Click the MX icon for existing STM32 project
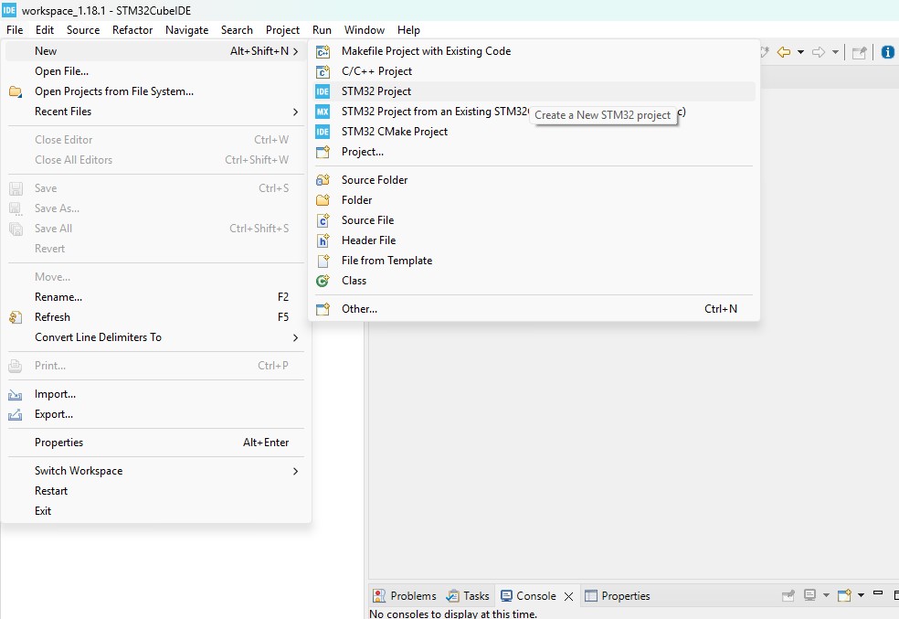Viewport: 899px width, 619px height. click(323, 112)
